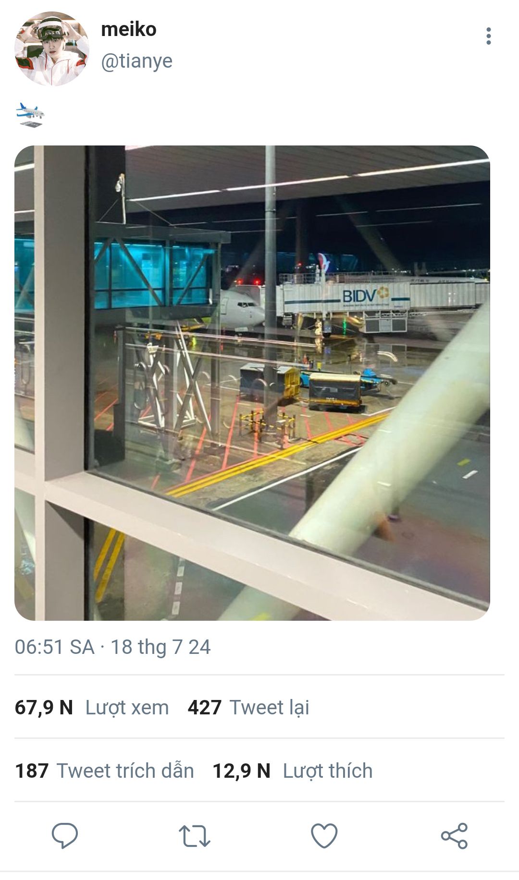Open the 187 Tweet trích dẫn list
Viewport: 519px width, 880px height.
104,771
